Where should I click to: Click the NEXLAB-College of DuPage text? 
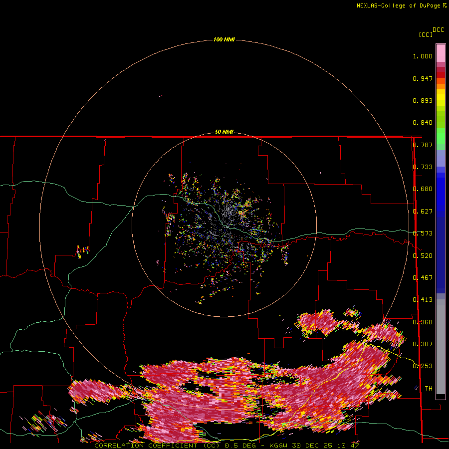398,5
